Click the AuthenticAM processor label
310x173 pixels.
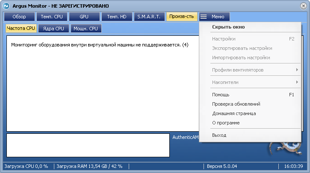(x=186, y=137)
